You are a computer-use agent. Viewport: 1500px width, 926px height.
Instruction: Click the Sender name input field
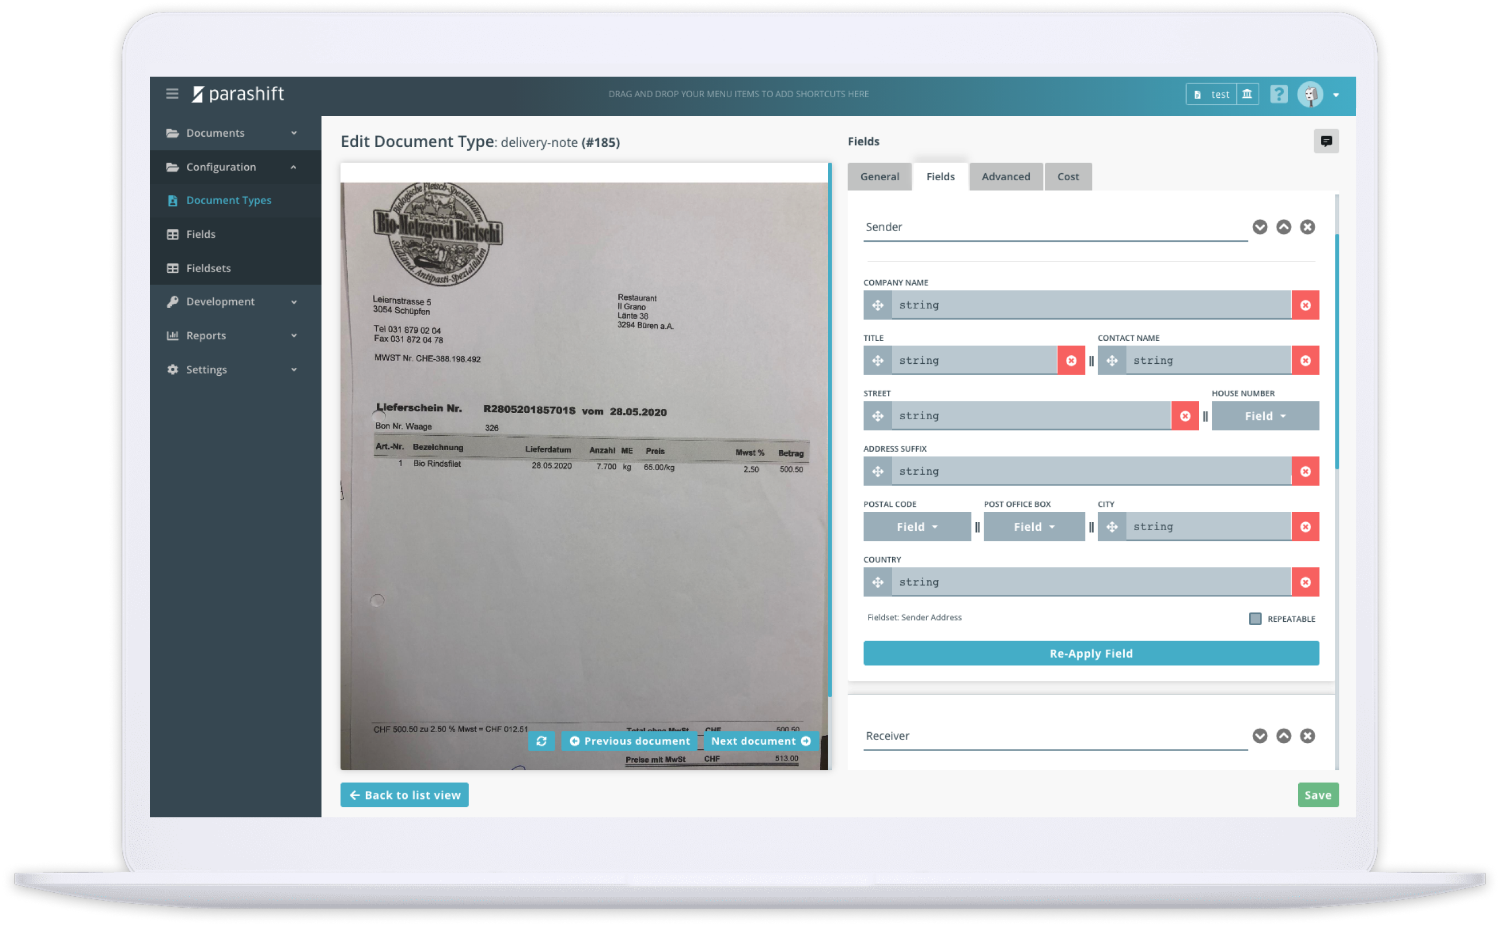coord(1055,227)
